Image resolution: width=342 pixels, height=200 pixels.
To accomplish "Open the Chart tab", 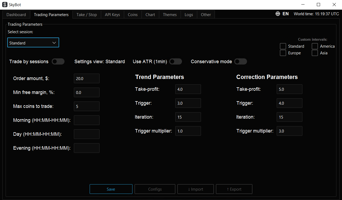I will tap(150, 14).
